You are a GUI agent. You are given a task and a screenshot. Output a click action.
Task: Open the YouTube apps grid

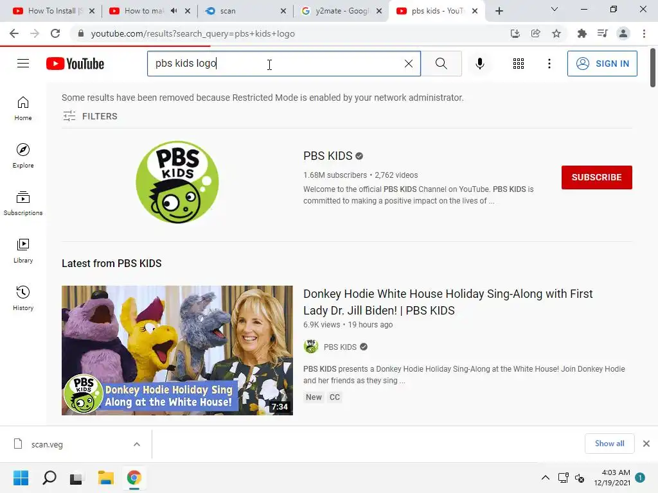click(519, 64)
